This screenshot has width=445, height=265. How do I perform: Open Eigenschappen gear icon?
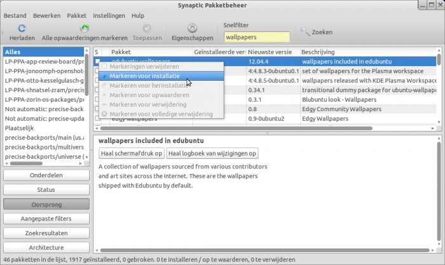pos(193,28)
